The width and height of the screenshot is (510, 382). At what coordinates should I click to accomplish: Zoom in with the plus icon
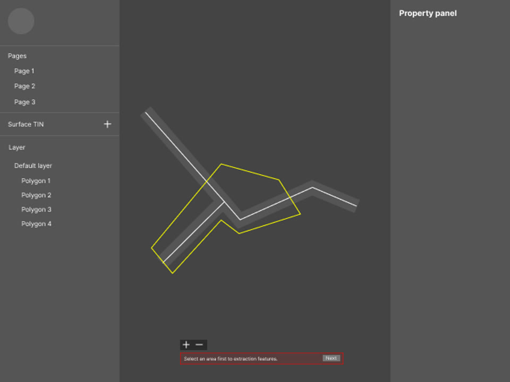(x=186, y=345)
